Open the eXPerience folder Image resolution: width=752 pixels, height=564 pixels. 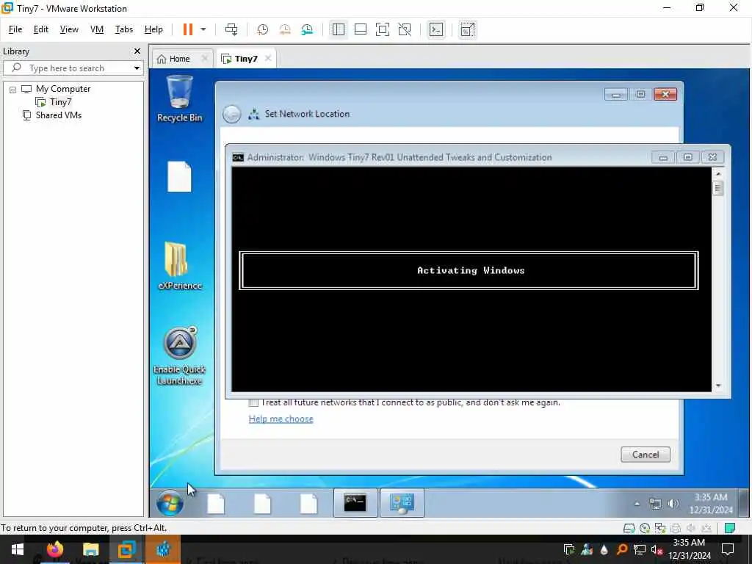click(180, 266)
